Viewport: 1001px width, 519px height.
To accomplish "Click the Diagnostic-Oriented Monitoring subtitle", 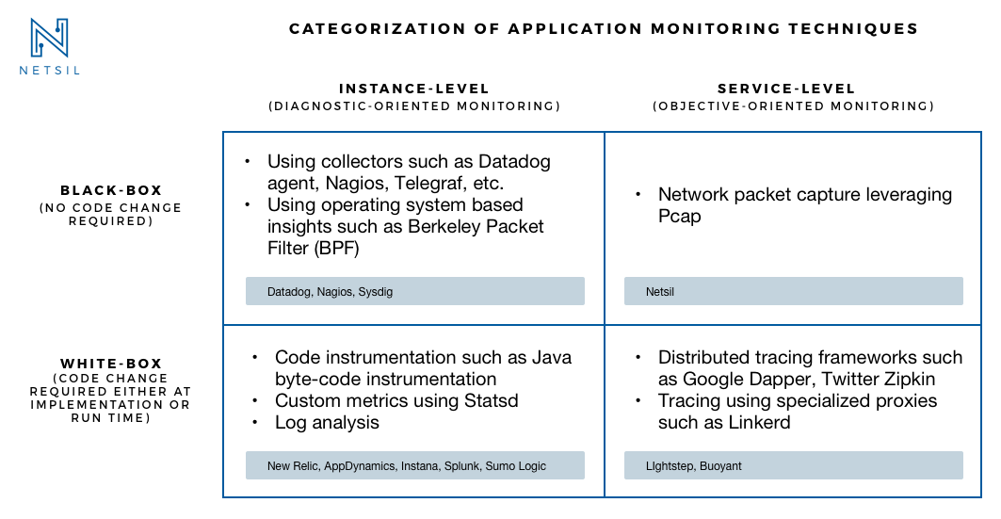I will [x=414, y=106].
